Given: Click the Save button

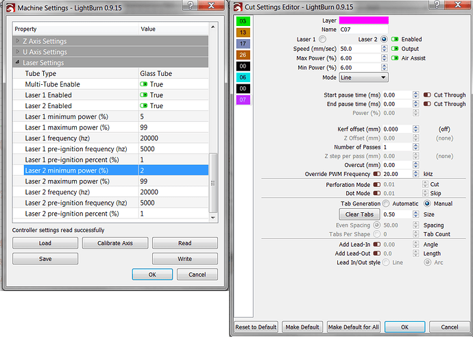Looking at the screenshot, I should (45, 259).
